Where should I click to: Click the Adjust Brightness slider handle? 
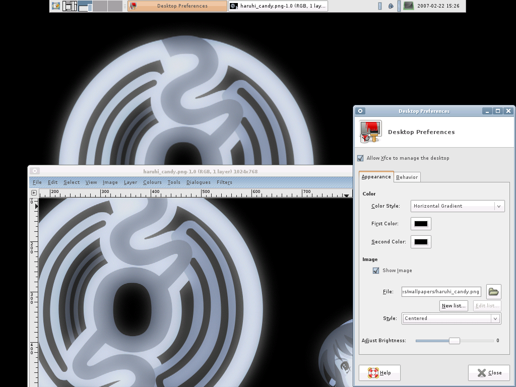pyautogui.click(x=455, y=341)
